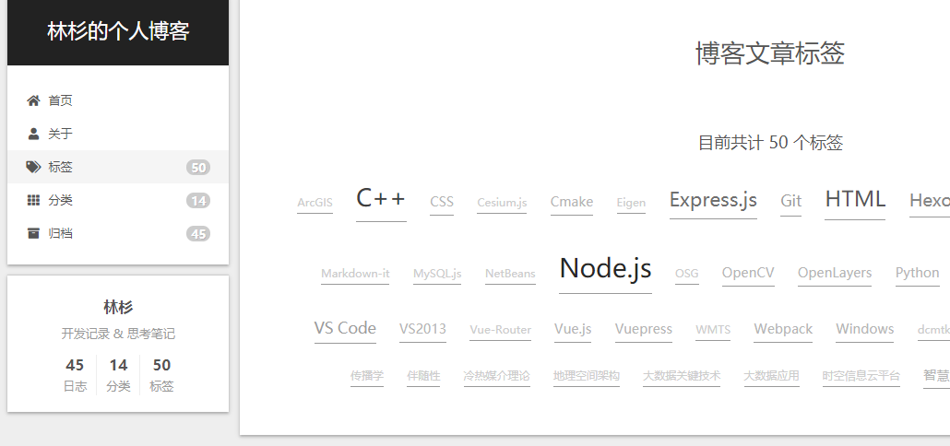Open the Webpack tag
Screen dimensions: 950x446
[x=783, y=329]
